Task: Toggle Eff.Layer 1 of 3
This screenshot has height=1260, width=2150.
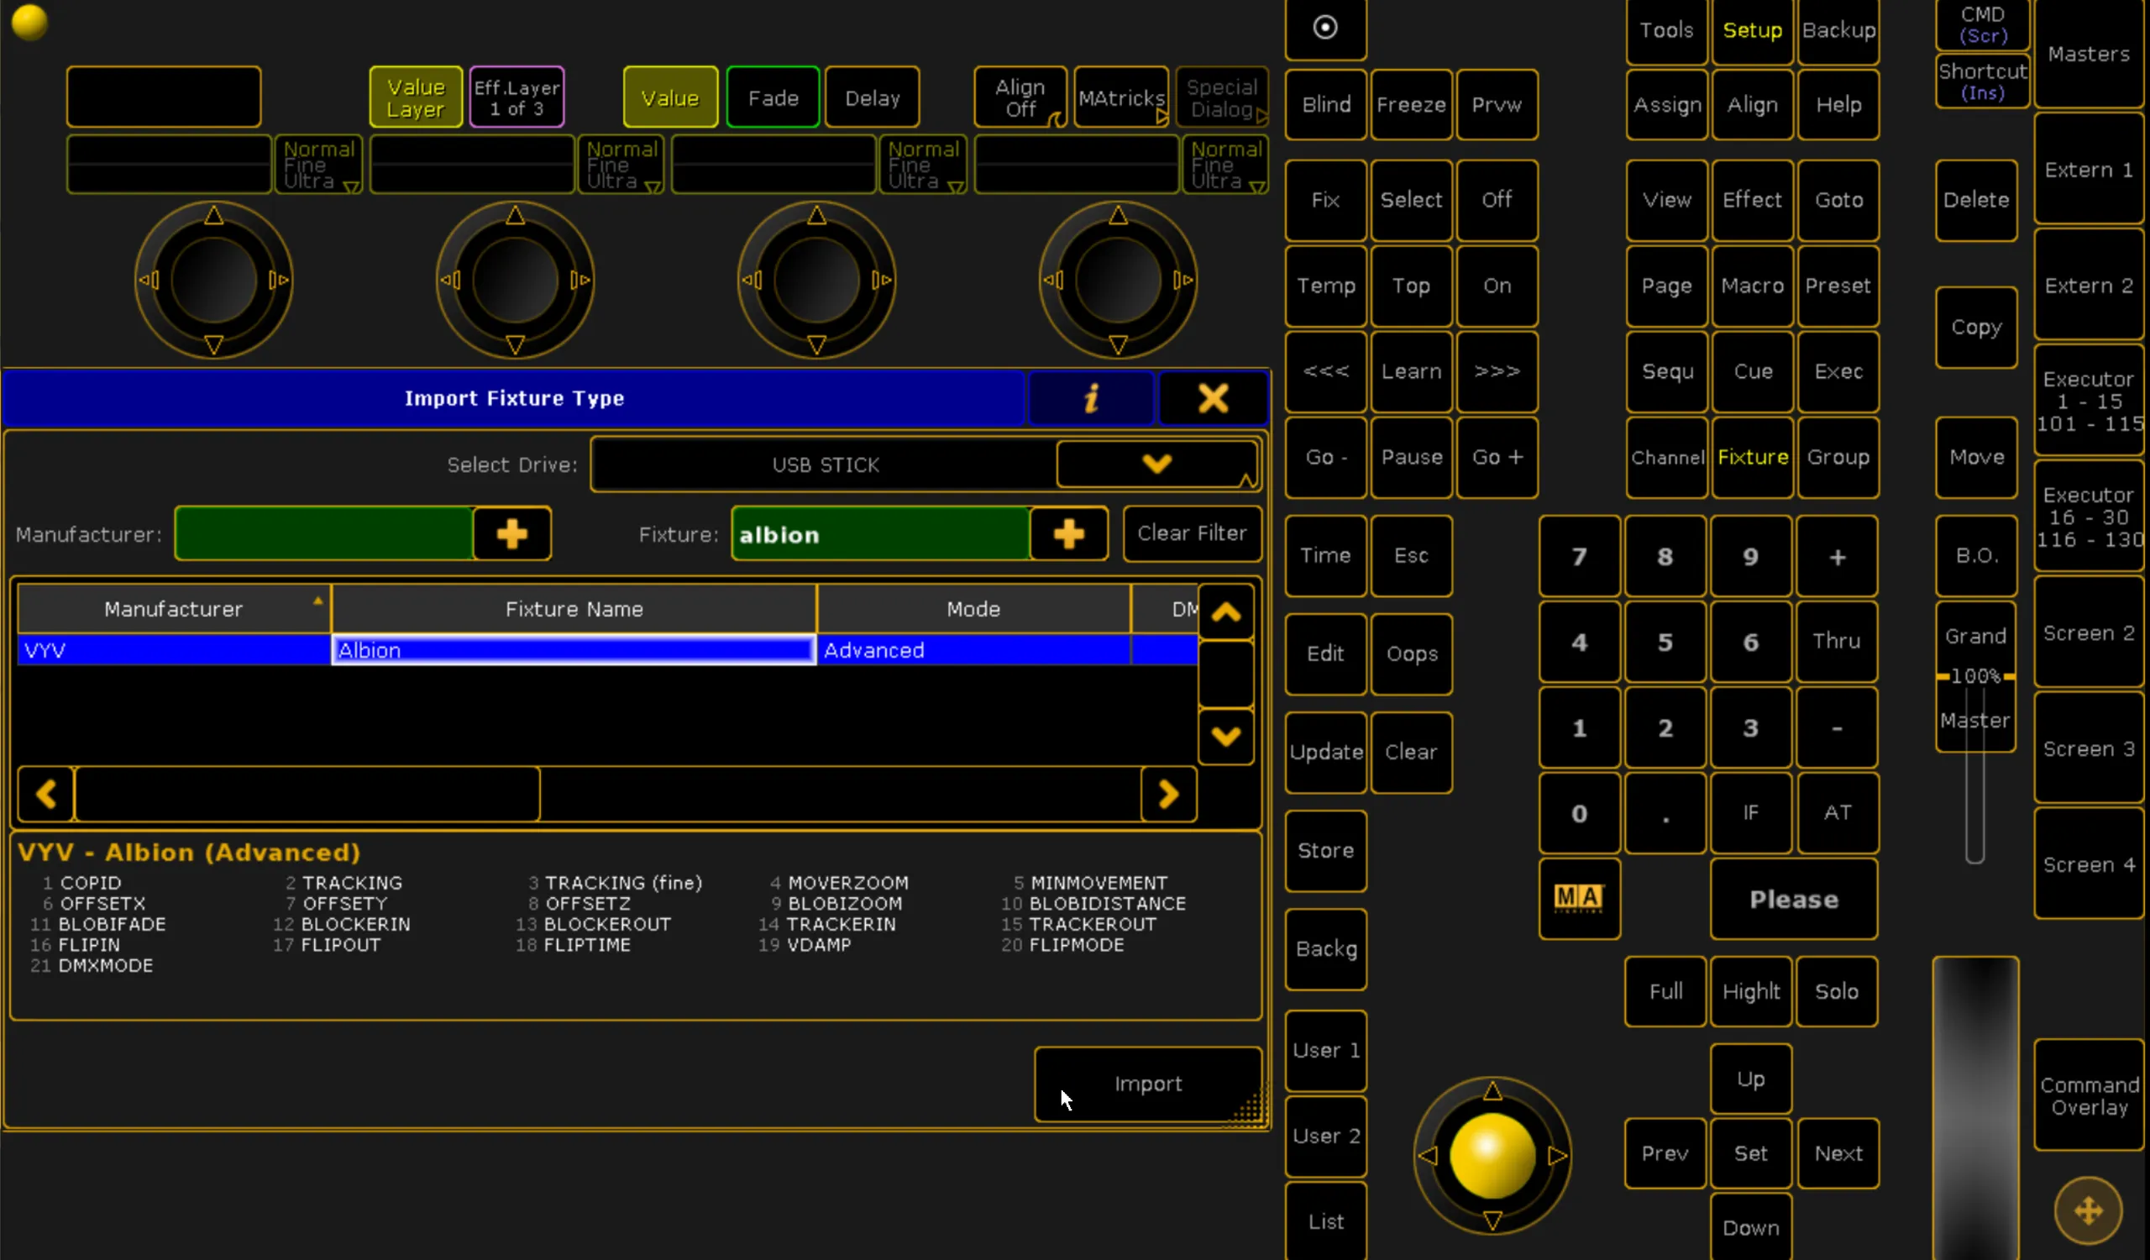Action: coord(517,97)
